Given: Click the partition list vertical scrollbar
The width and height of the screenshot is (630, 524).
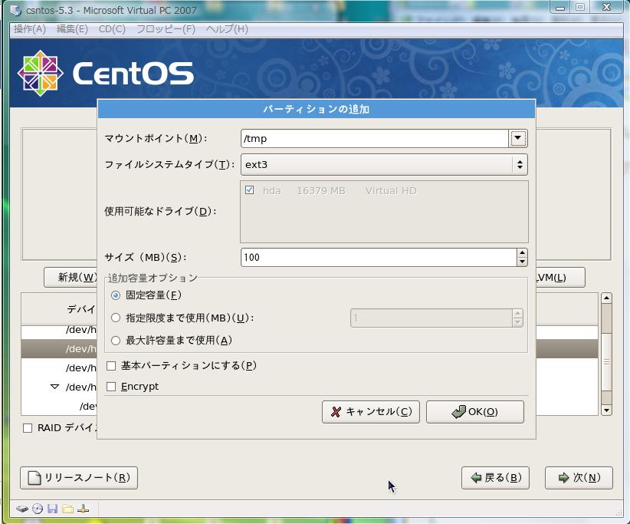Looking at the screenshot, I should tap(606, 353).
